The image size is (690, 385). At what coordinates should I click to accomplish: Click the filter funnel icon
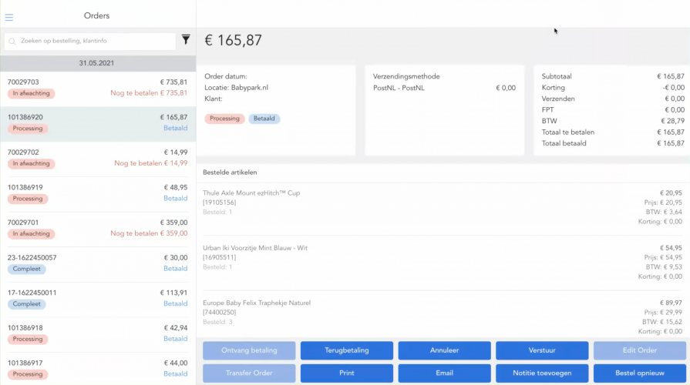pos(186,40)
